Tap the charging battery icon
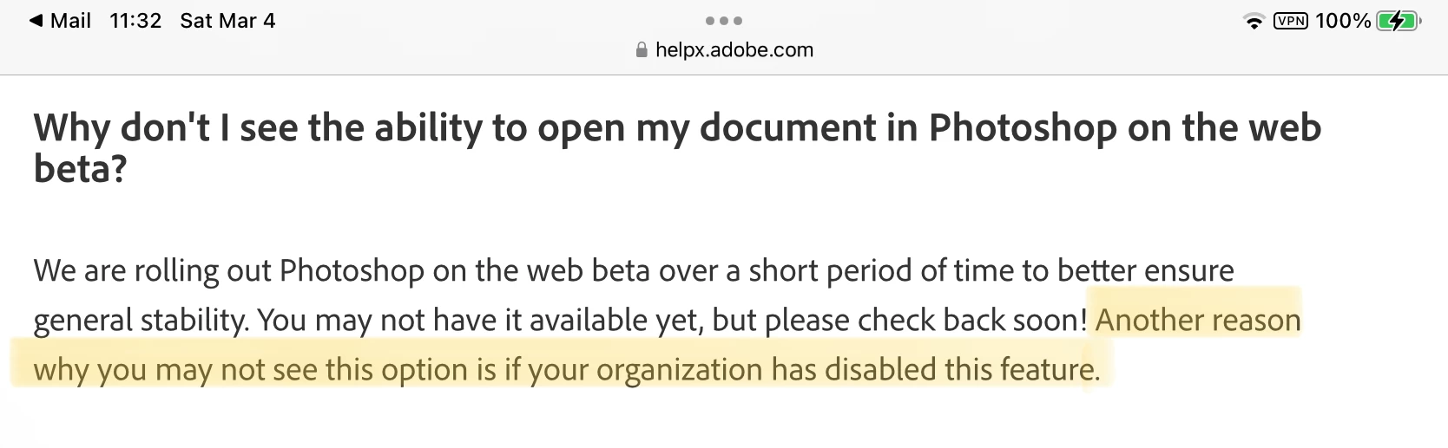 pos(1397,21)
